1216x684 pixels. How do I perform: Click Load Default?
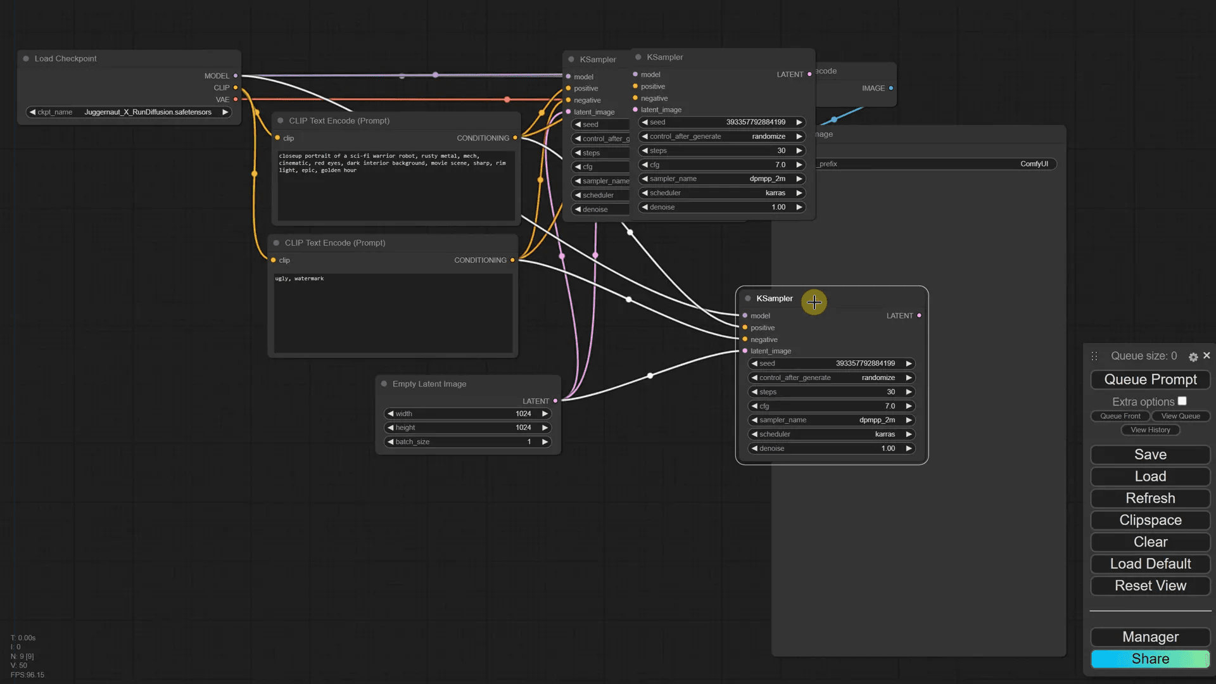pyautogui.click(x=1150, y=564)
